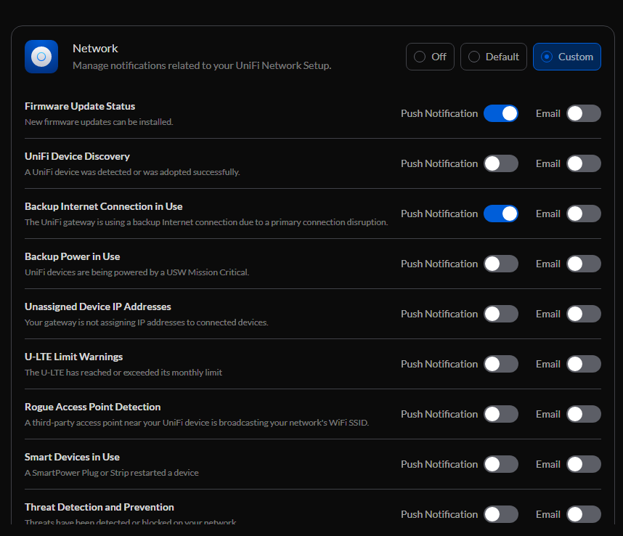Enable email for Firmware Update Status

584,113
